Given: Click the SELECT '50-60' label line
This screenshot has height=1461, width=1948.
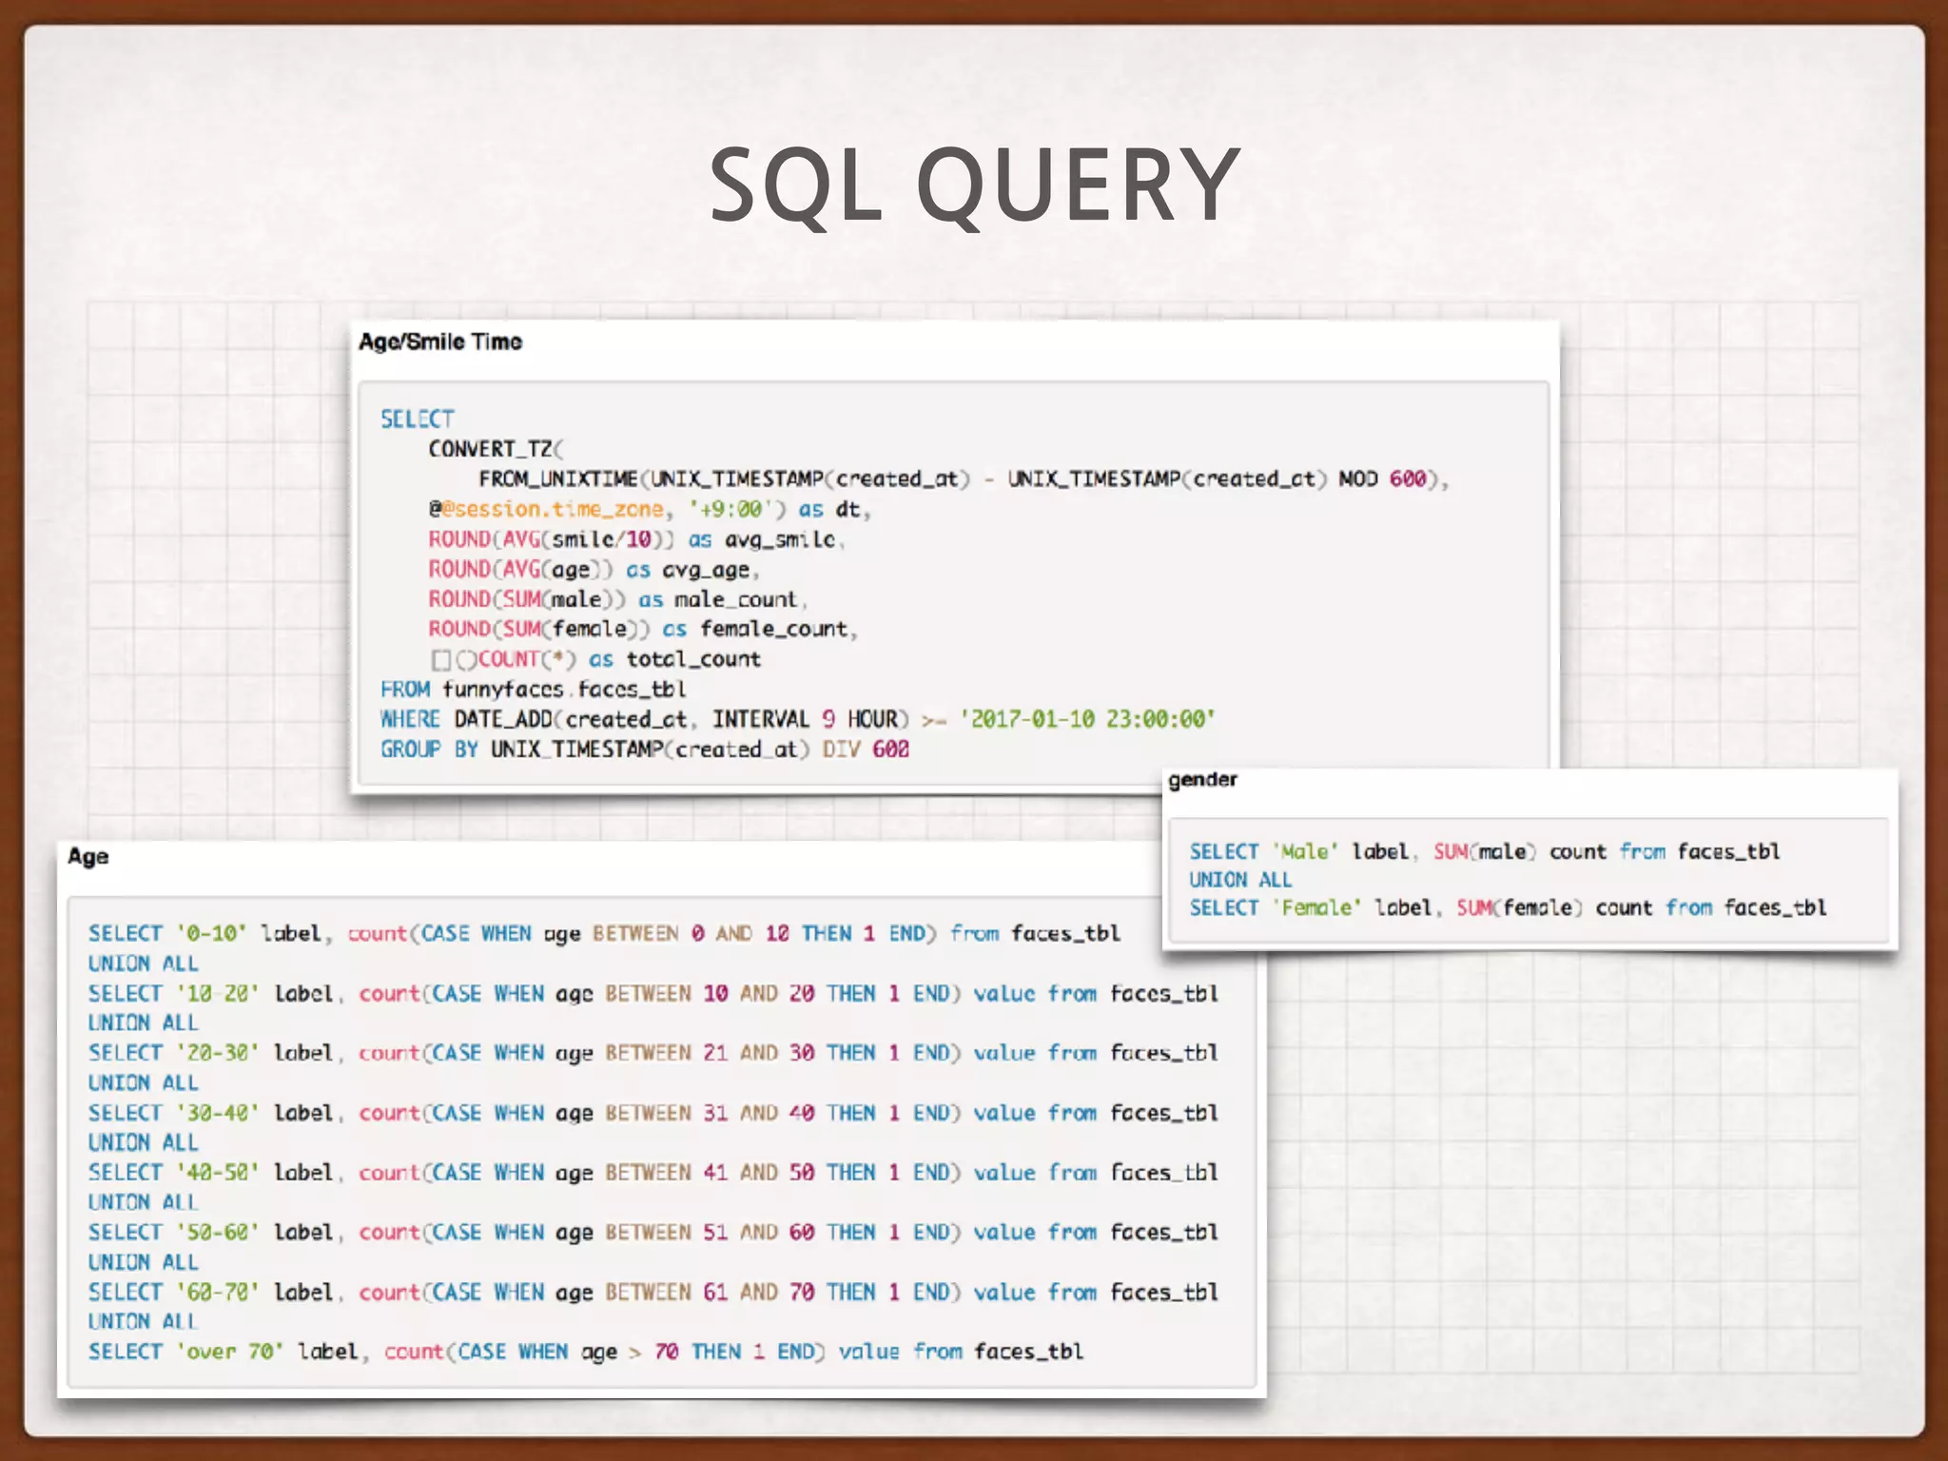Looking at the screenshot, I should (x=653, y=1233).
